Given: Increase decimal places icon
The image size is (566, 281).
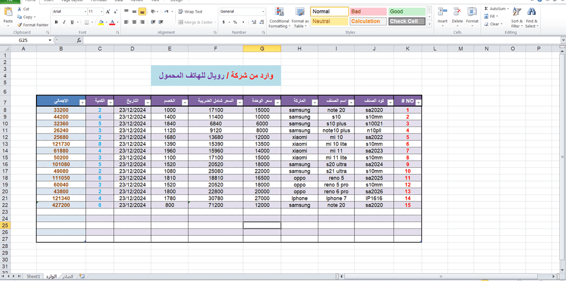Looking at the screenshot, I should [x=254, y=23].
